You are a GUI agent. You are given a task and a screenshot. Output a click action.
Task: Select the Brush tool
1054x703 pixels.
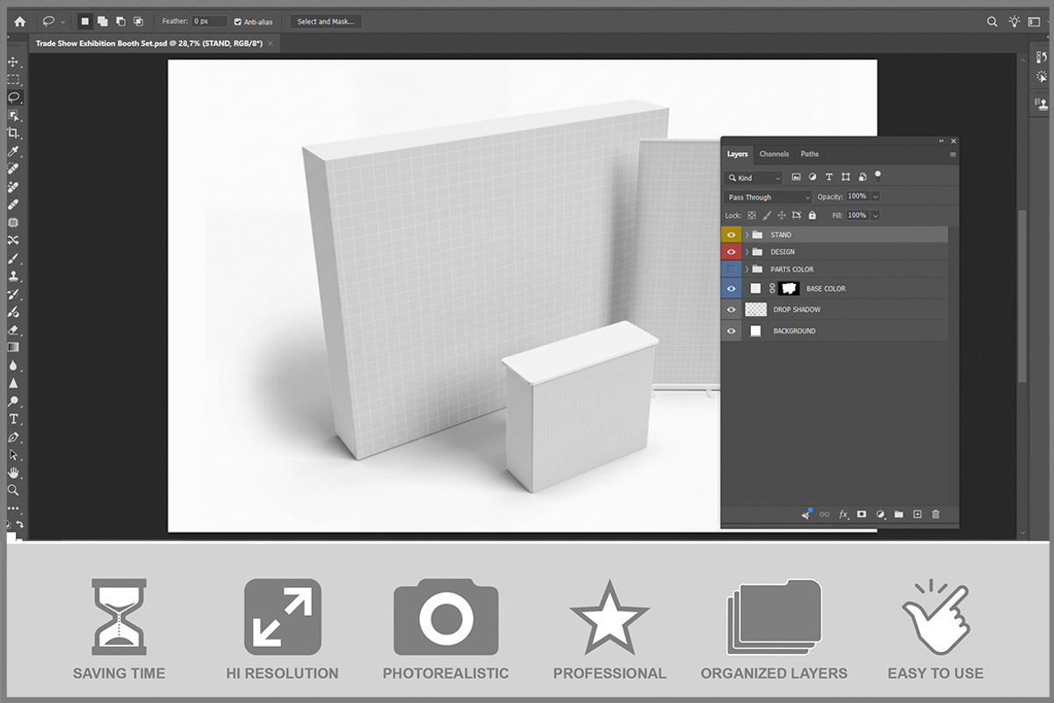(x=13, y=258)
